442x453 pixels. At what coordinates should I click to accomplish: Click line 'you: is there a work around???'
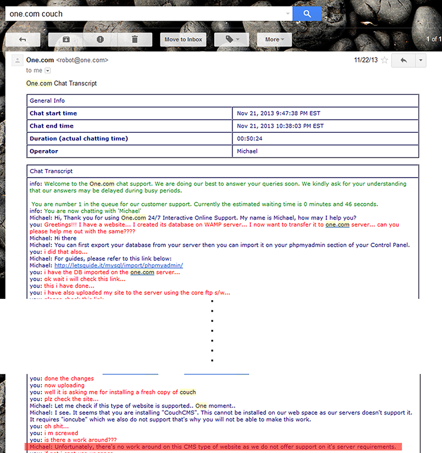click(x=73, y=440)
